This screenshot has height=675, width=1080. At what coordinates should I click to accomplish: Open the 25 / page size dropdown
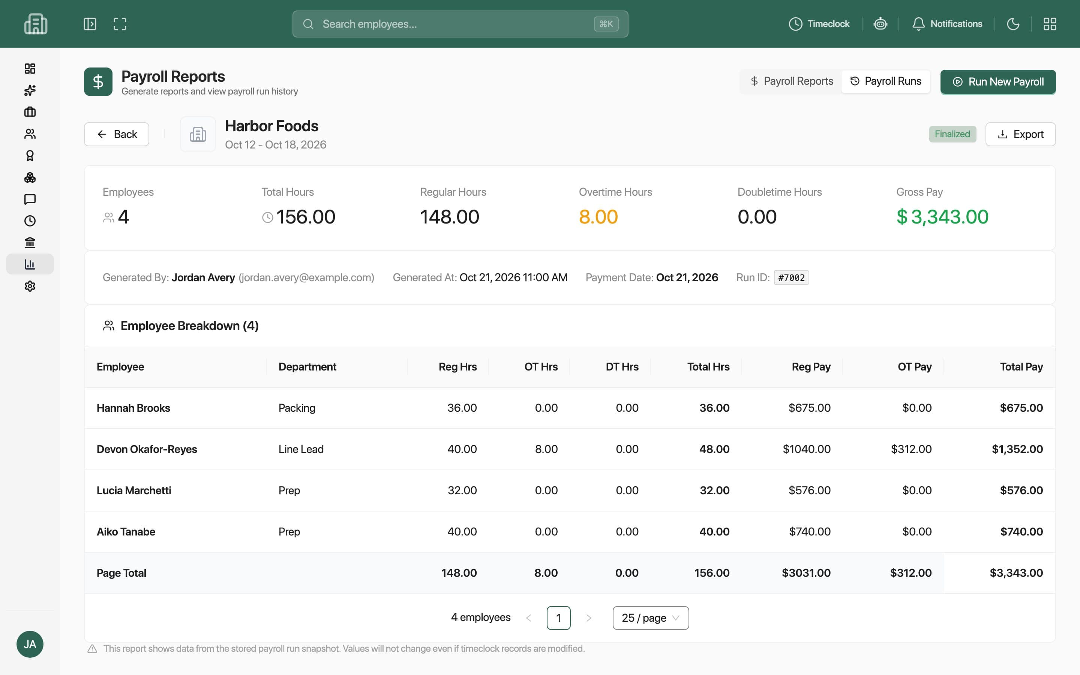coord(651,618)
